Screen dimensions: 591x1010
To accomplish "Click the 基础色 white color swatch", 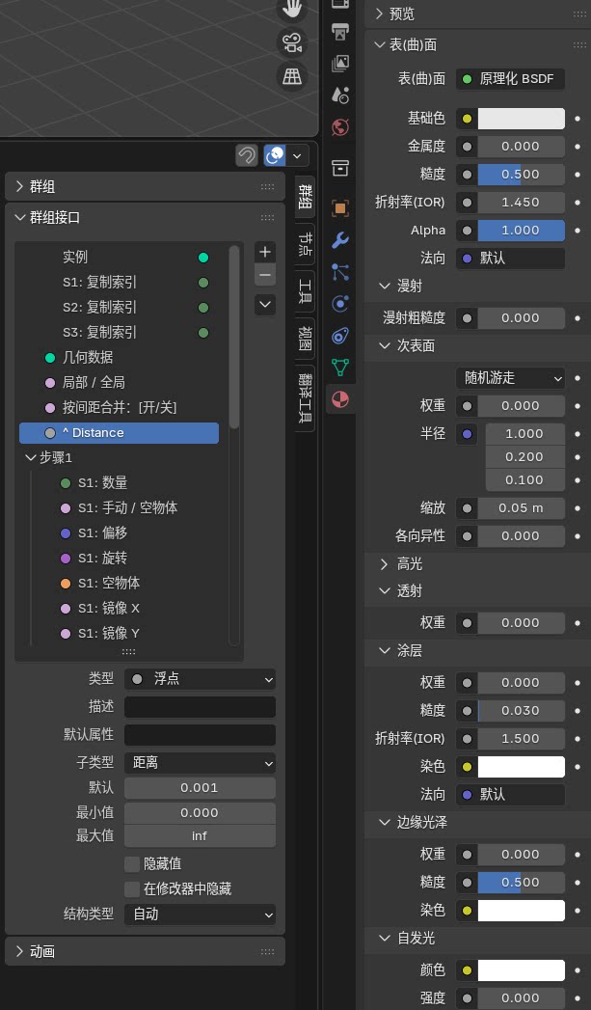I will point(522,119).
